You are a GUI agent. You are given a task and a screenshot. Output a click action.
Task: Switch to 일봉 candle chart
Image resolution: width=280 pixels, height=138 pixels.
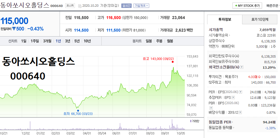[x=149, y=41]
